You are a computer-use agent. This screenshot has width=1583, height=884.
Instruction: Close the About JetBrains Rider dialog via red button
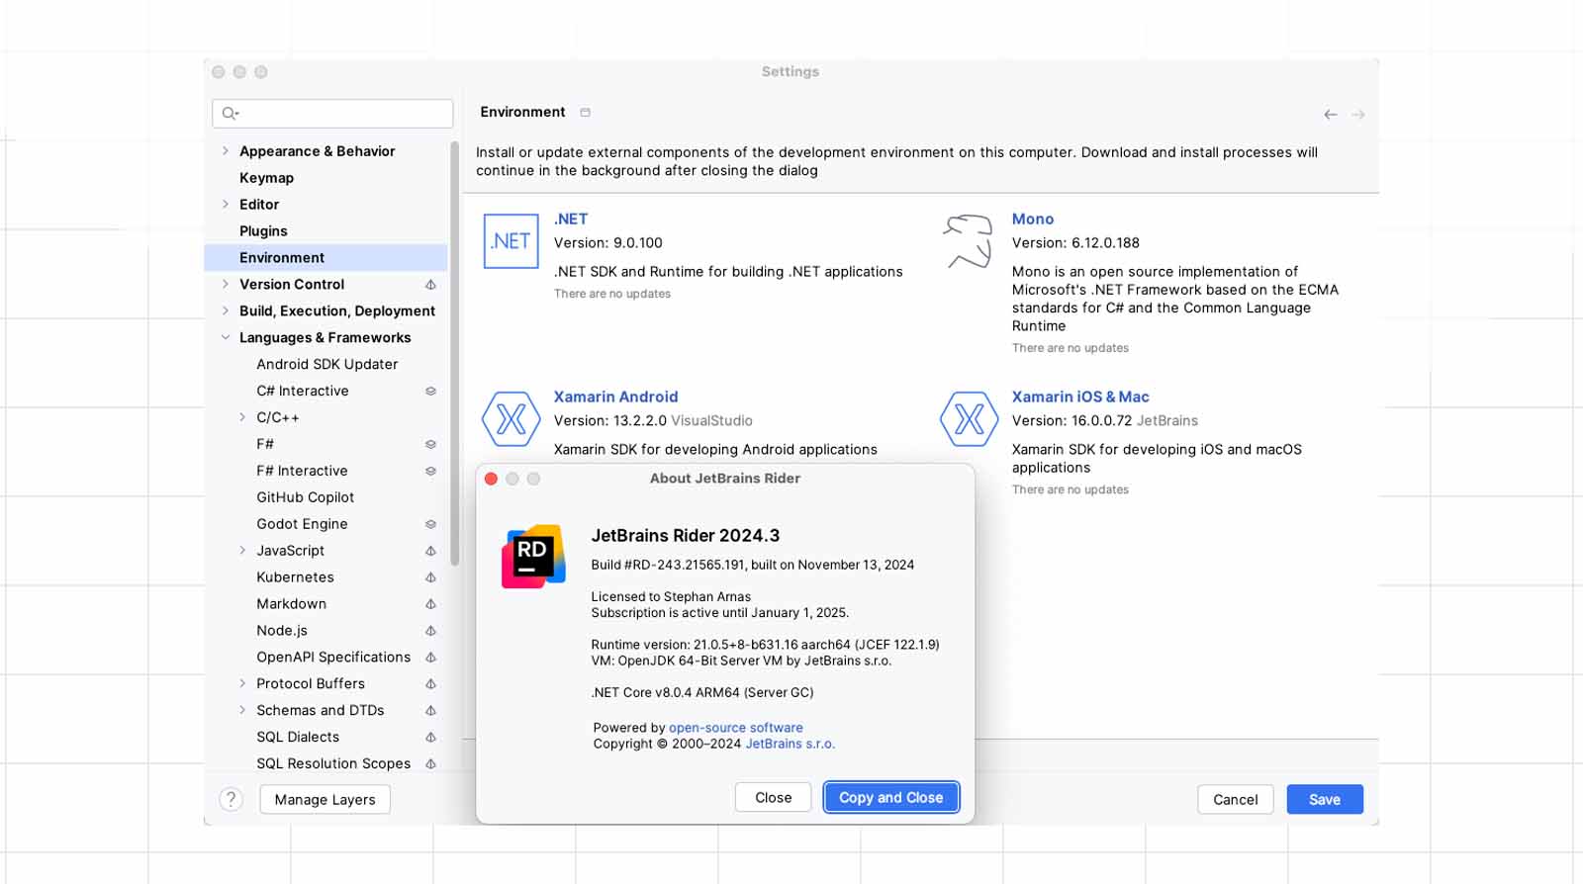(491, 479)
